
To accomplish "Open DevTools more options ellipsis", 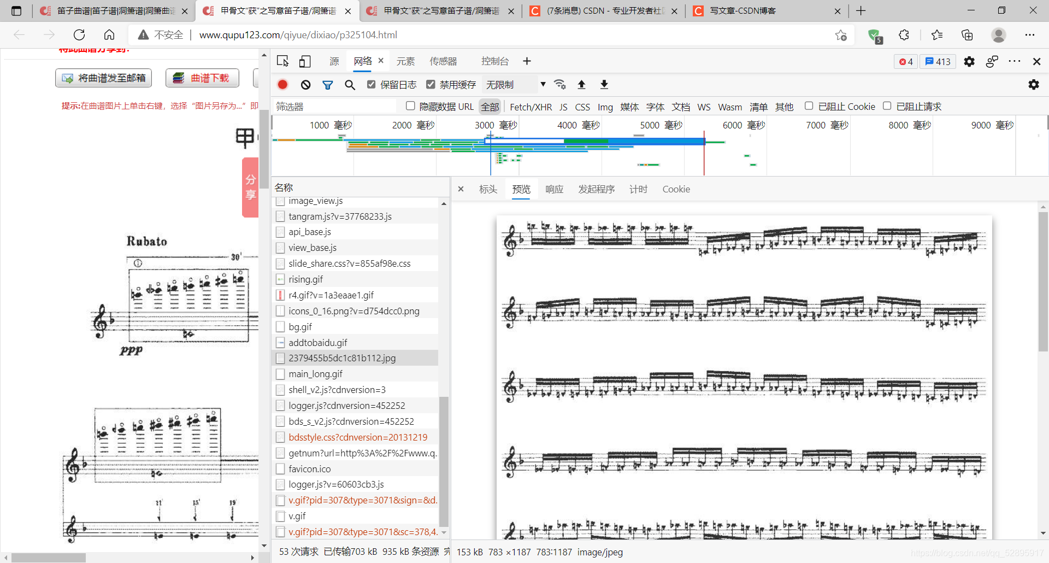I will tap(1015, 61).
